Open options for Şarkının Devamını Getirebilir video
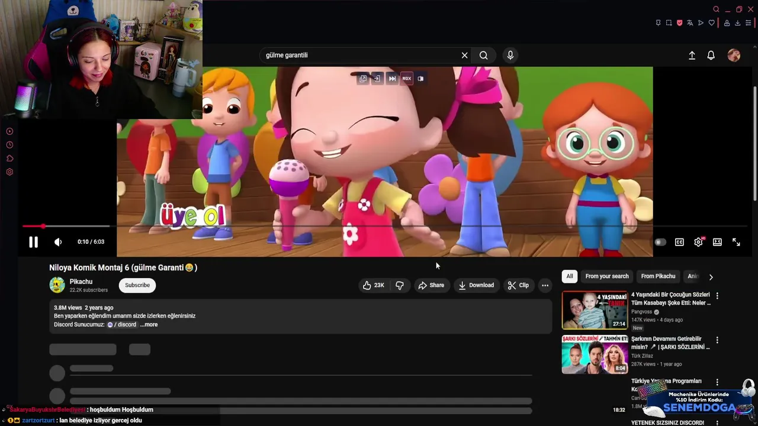This screenshot has width=758, height=426. pos(717,340)
